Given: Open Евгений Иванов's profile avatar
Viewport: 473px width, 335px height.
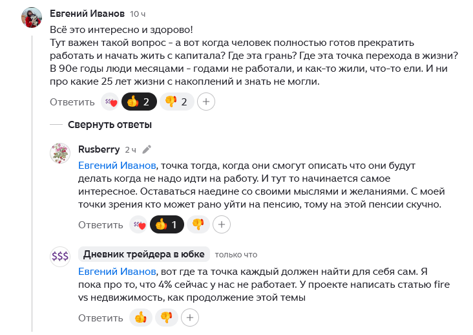Looking at the screenshot, I should 32,17.
